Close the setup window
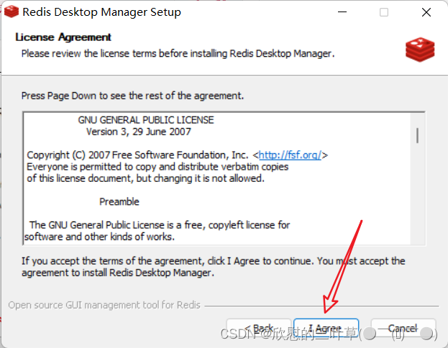The height and width of the screenshot is (348, 448). point(426,12)
